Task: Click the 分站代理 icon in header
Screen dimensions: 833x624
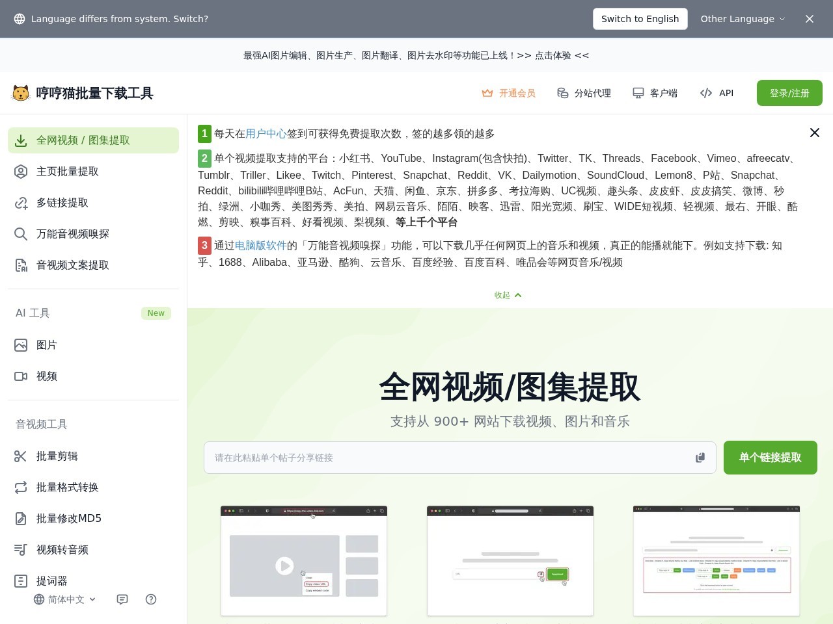Action: pyautogui.click(x=563, y=93)
